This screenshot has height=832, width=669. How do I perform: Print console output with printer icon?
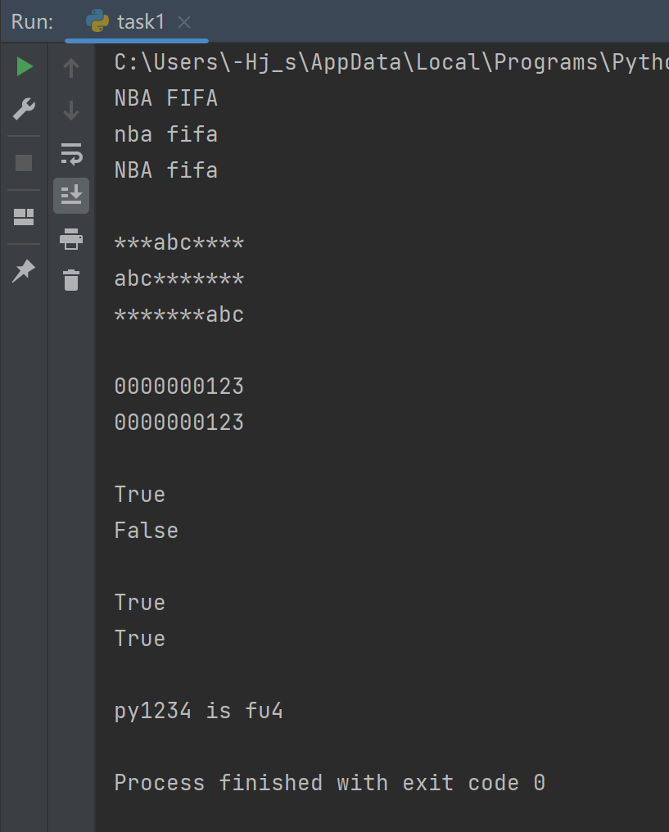tap(71, 239)
